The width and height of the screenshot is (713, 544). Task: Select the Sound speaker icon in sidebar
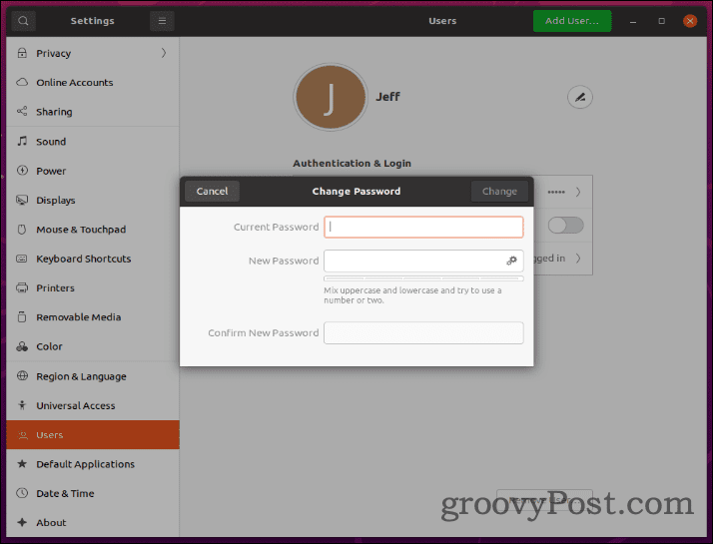tap(22, 142)
